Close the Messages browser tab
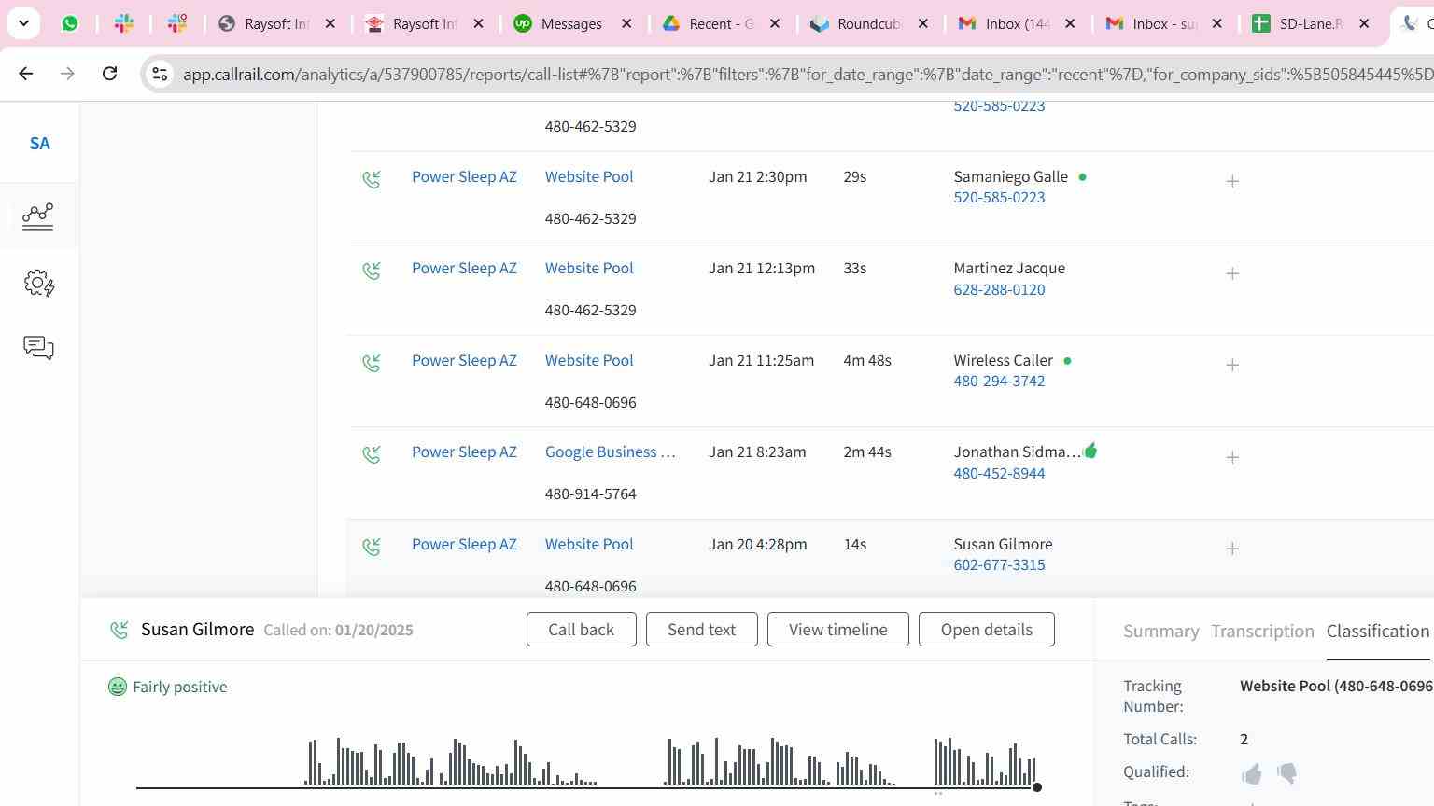Viewport: 1434px width, 806px height. point(627,23)
